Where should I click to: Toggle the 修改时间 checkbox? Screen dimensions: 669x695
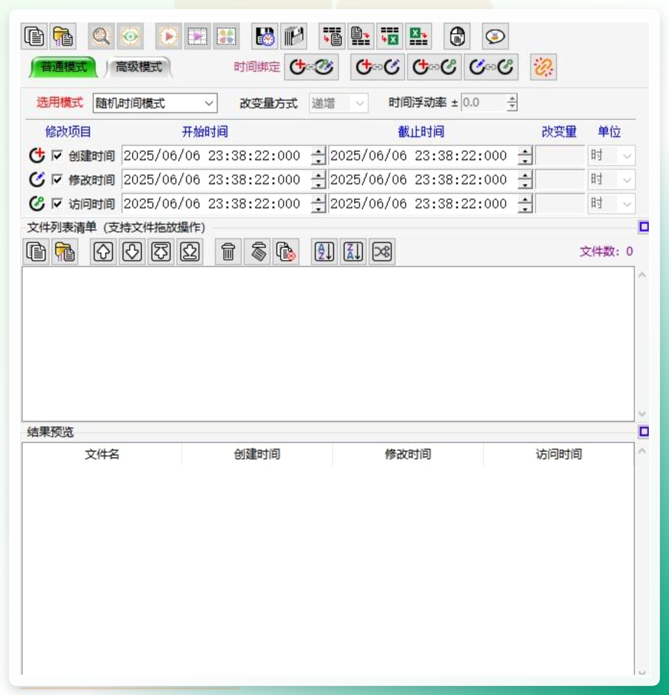point(57,180)
